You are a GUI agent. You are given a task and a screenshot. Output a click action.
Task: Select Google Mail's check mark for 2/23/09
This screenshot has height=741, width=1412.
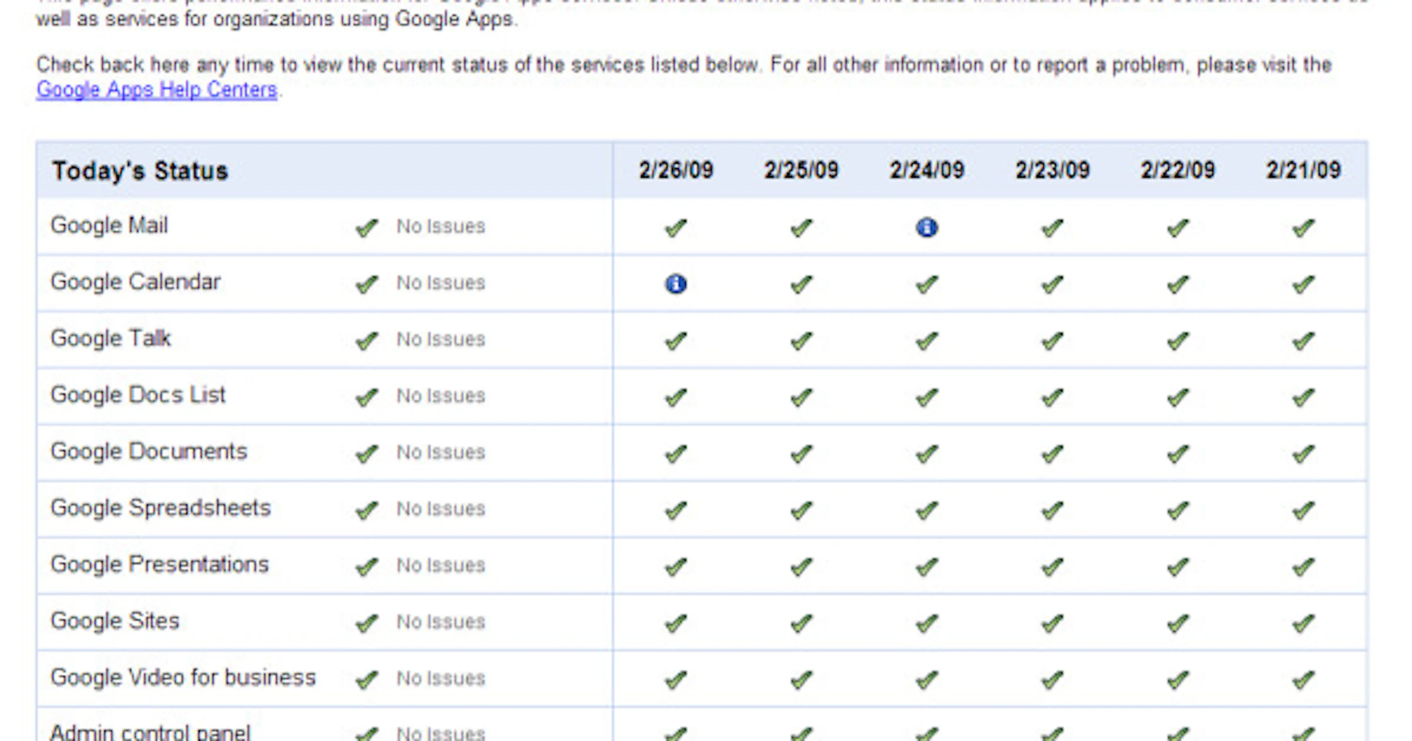click(1053, 227)
